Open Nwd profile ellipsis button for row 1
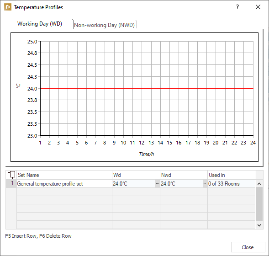 (205, 184)
